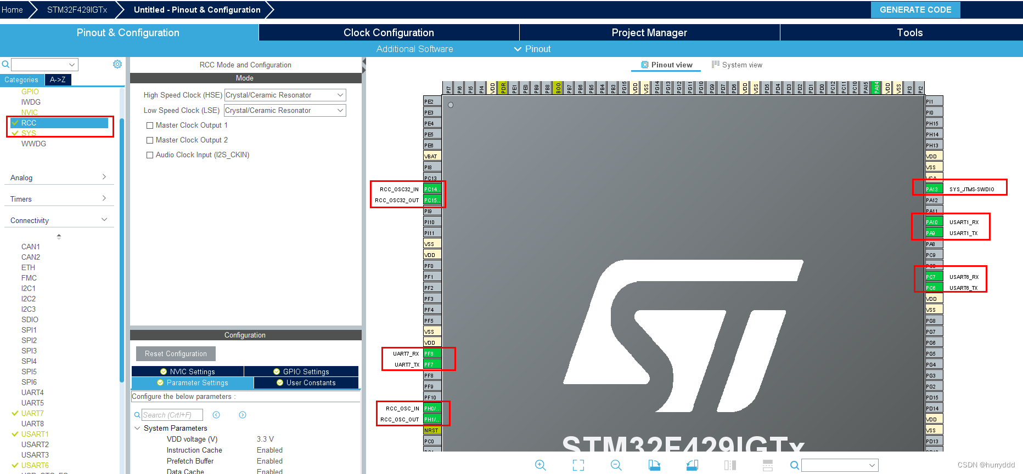Open the peripheral search dropdown
The image size is (1023, 474).
click(72, 65)
